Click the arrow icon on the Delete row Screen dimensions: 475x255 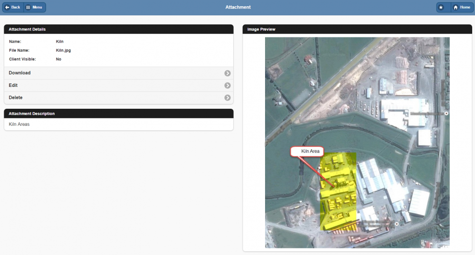[228, 98]
